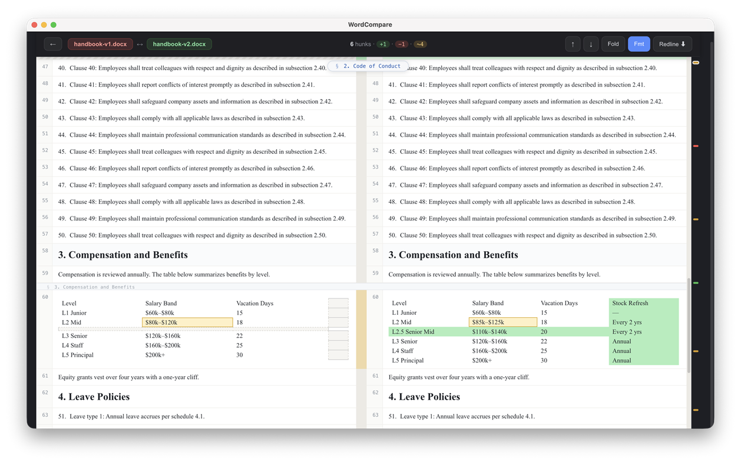Viewport: 741px width, 464px height.
Task: Click the 'Vacation Days' header in the right pane
Action: click(559, 303)
